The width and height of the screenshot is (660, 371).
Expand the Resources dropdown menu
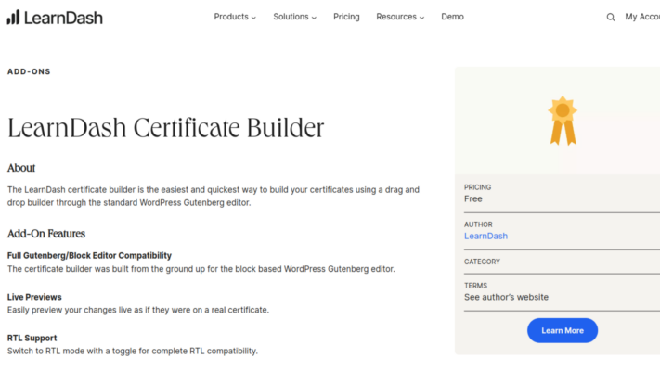[400, 17]
